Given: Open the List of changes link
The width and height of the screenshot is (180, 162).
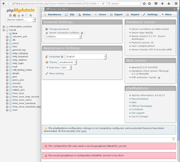Looking at the screenshot, I should coord(140,116).
